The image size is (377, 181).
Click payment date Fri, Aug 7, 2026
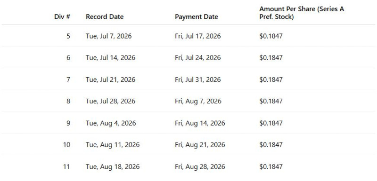[x=198, y=101]
